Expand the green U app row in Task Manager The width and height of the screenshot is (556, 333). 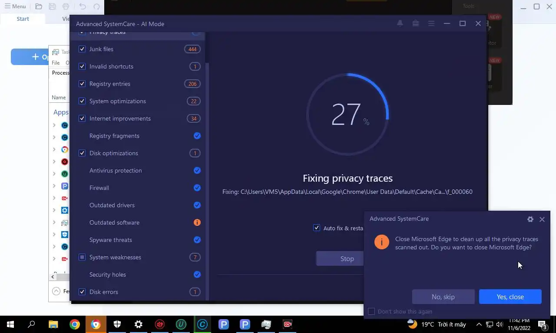click(x=54, y=174)
